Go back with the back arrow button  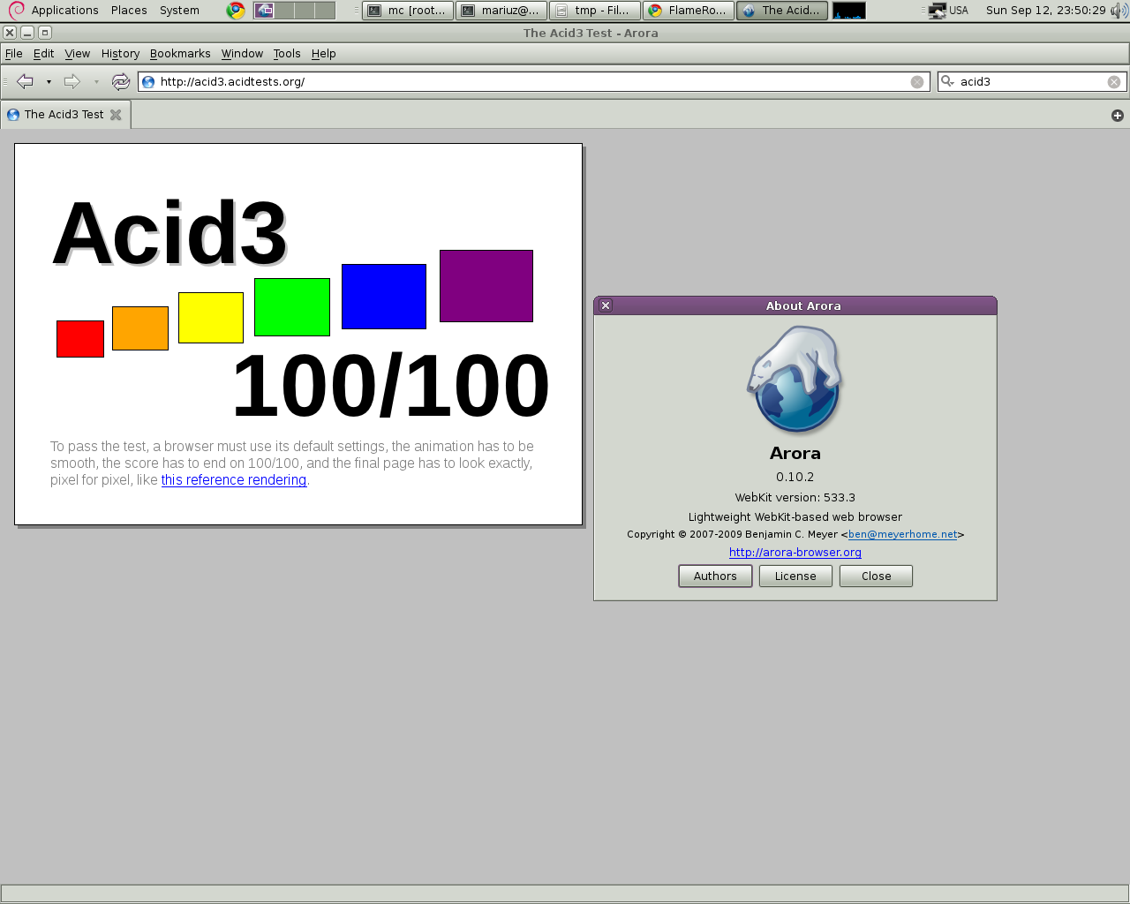click(26, 81)
